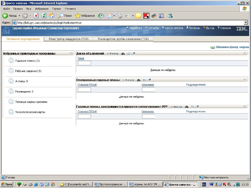Click binoculars icon in Отклоненные годовые планы
This screenshot has height=188, width=251.
pyautogui.click(x=139, y=80)
